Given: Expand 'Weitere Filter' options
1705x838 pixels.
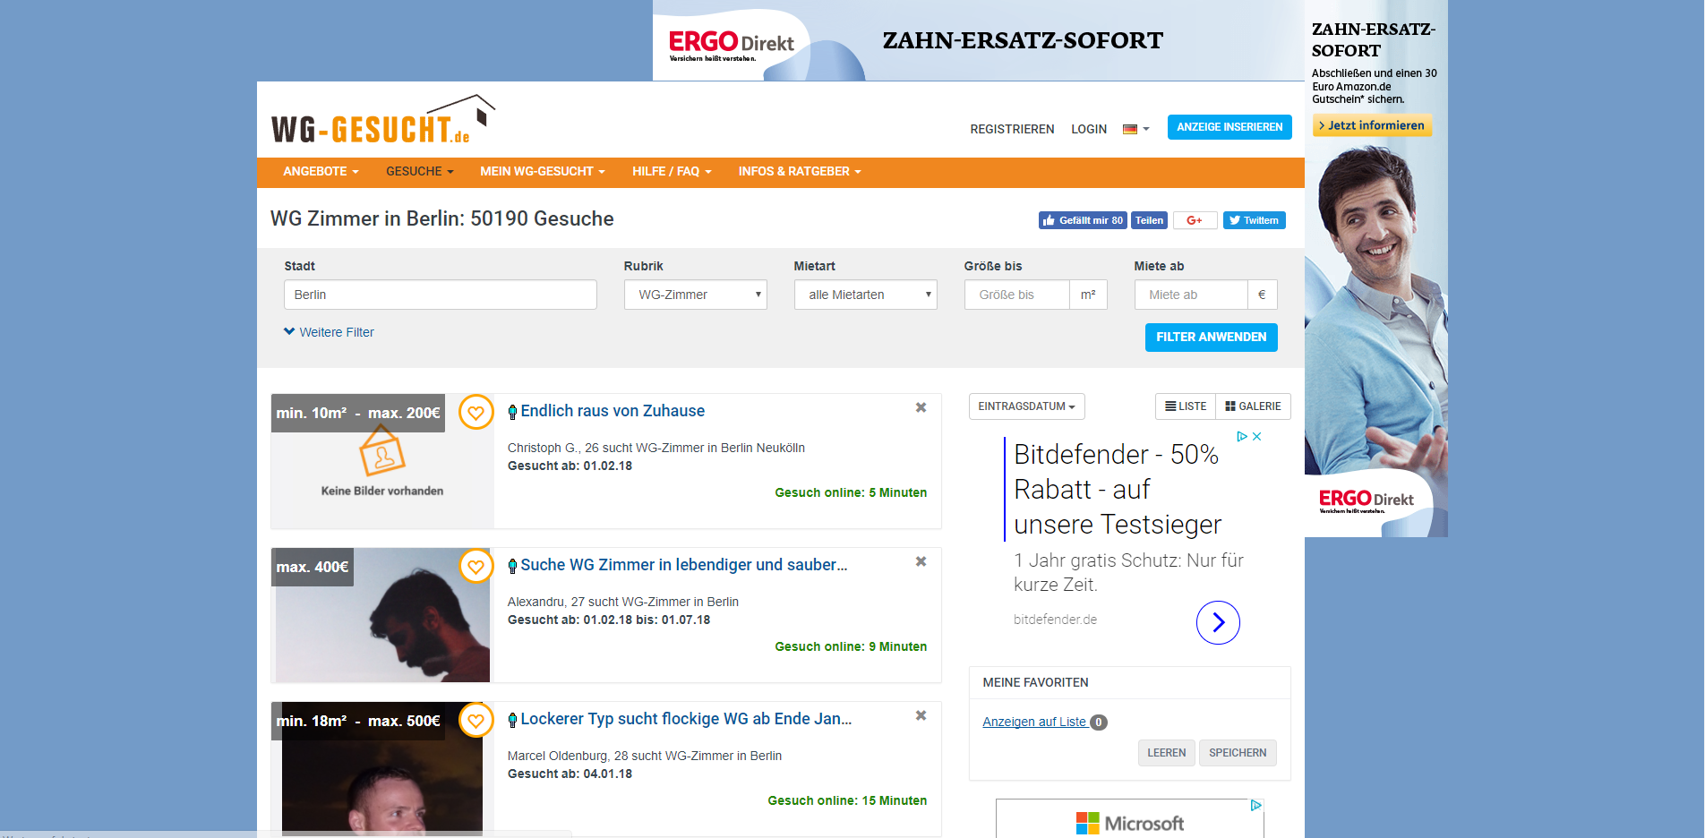Looking at the screenshot, I should coord(329,332).
